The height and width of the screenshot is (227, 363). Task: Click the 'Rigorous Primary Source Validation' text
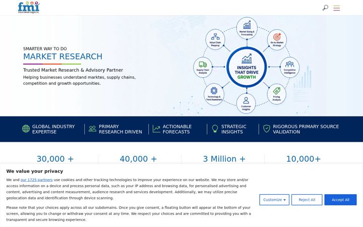pyautogui.click(x=306, y=129)
